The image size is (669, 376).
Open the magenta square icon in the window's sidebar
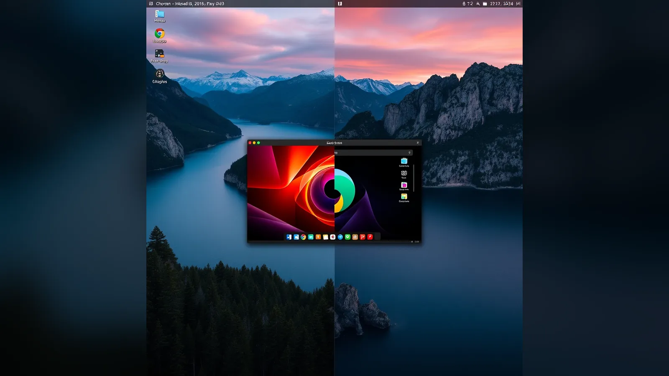pos(404,185)
